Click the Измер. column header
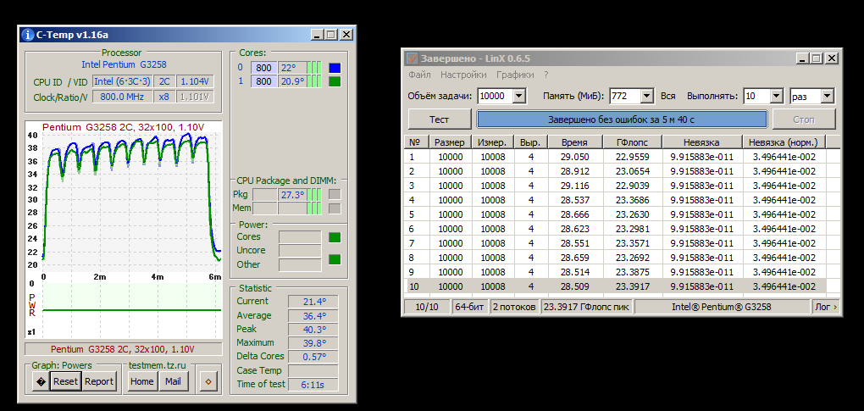Screen dimensions: 864x411 click(x=493, y=142)
